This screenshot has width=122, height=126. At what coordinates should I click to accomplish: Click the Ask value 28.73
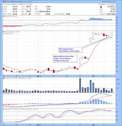pos(28,7)
